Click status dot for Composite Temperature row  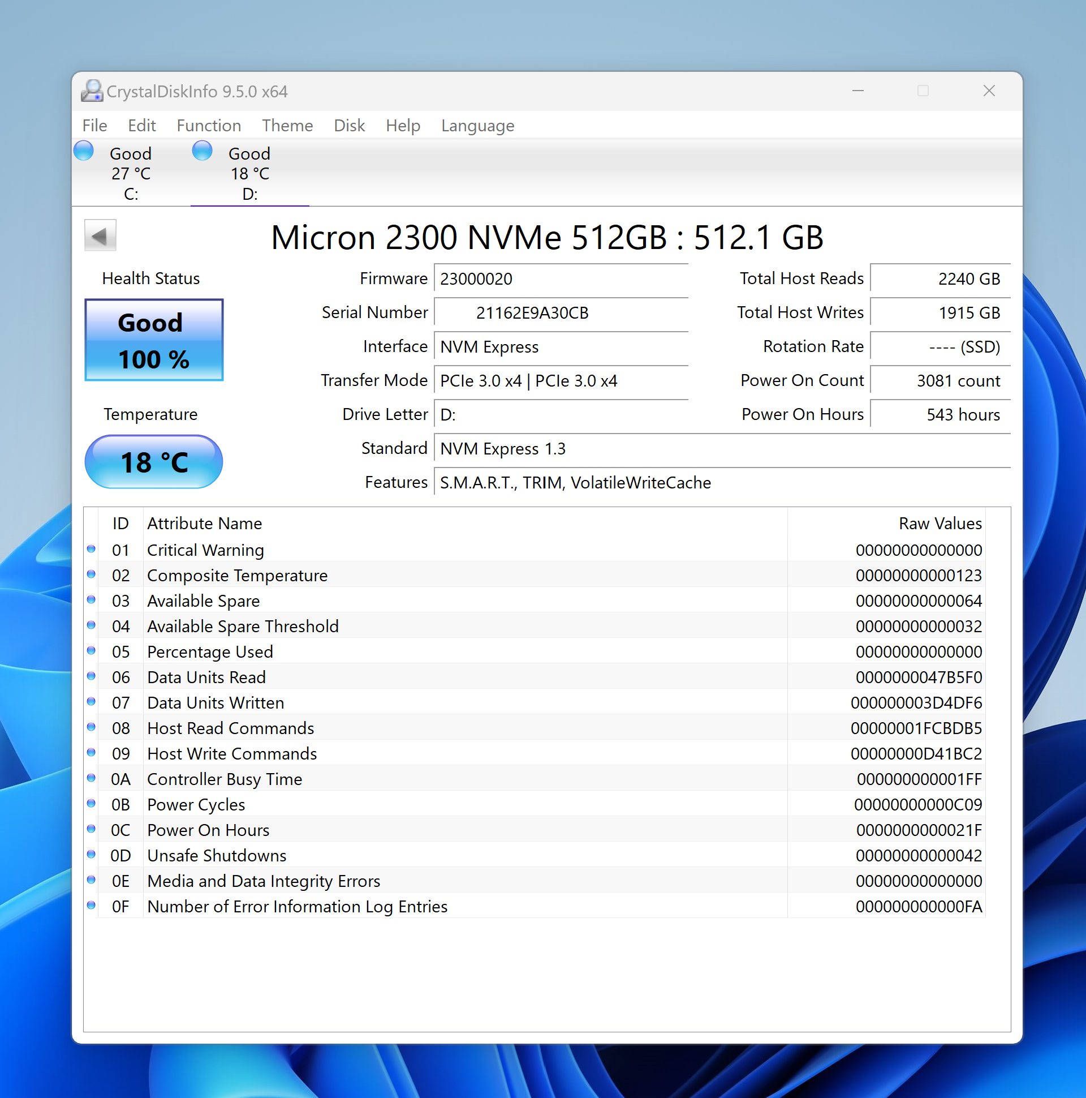click(91, 574)
